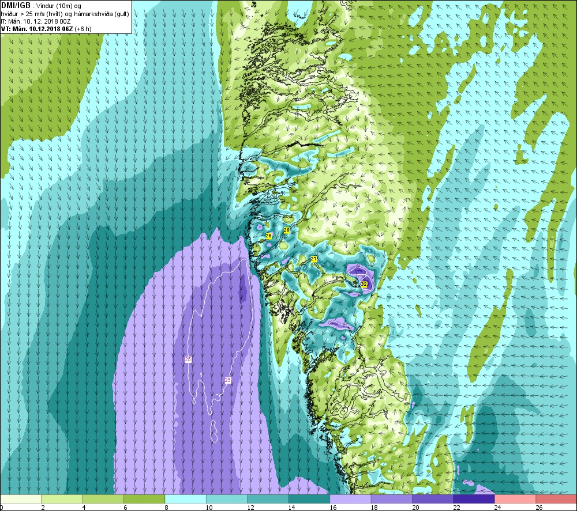This screenshot has width=577, height=511.
Task: Click the "DMI/IGB" title text
Action: coord(16,6)
